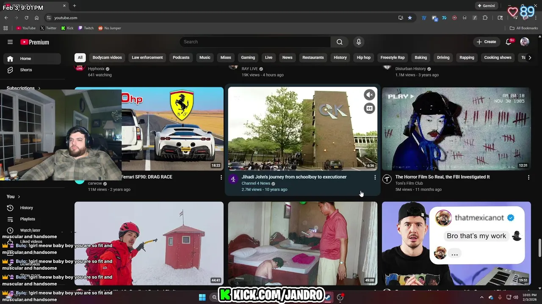This screenshot has height=304, width=542.
Task: Select the Bodycam videos chip
Action: (x=107, y=57)
